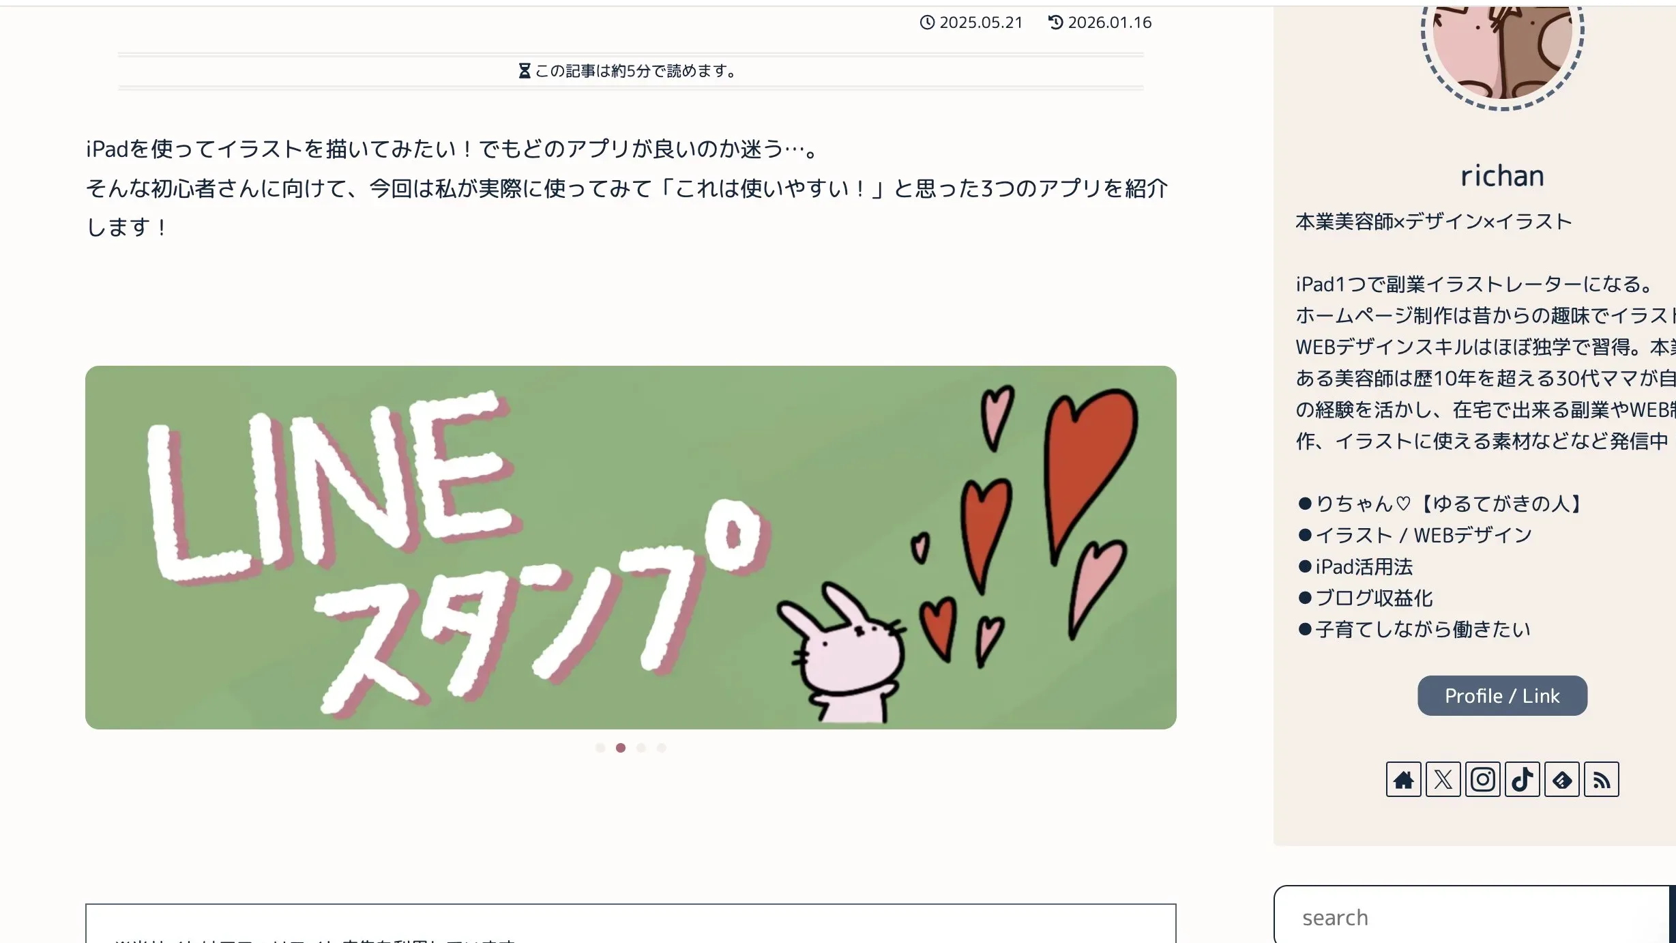Screen dimensions: 1676x943
Task: Open the LINE スタンプ banner slide
Action: point(631,547)
